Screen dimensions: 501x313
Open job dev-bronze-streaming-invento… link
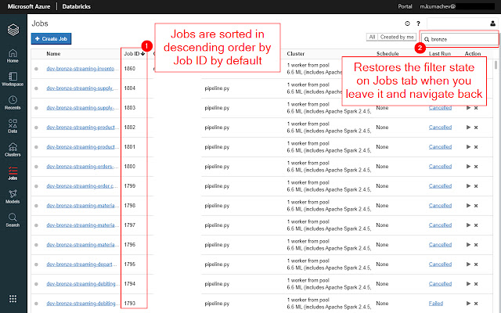click(81, 69)
